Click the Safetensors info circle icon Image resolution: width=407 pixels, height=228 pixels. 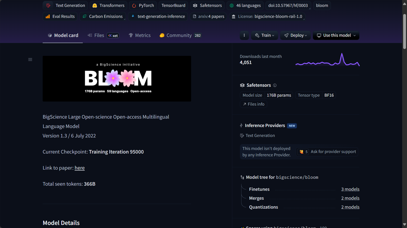pyautogui.click(x=275, y=85)
